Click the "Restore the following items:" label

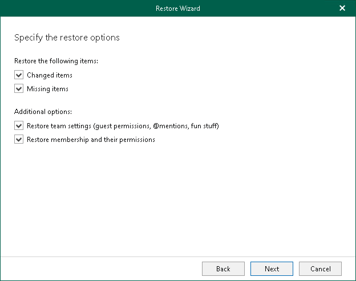[x=56, y=60]
